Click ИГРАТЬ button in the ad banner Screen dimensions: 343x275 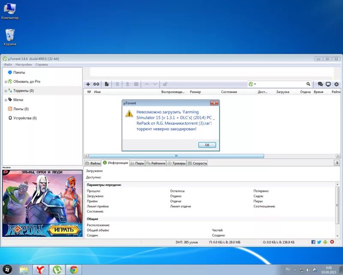[x=64, y=230]
